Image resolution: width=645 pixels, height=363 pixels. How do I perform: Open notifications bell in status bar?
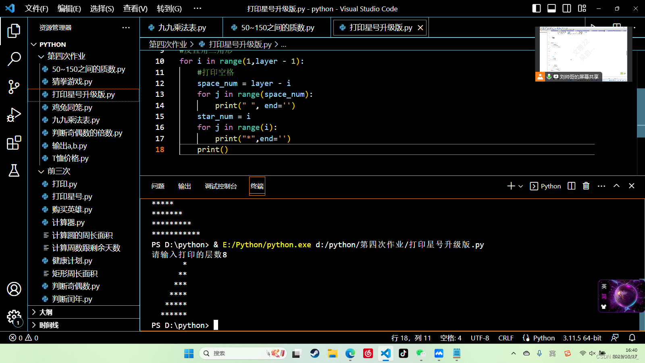tap(632, 338)
